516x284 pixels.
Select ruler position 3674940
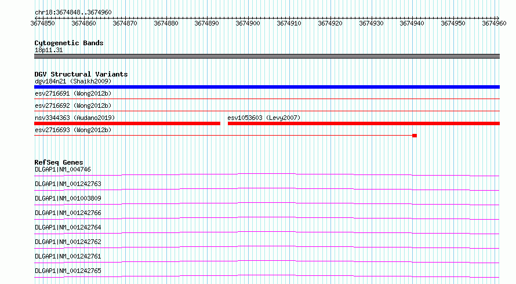tap(412, 23)
